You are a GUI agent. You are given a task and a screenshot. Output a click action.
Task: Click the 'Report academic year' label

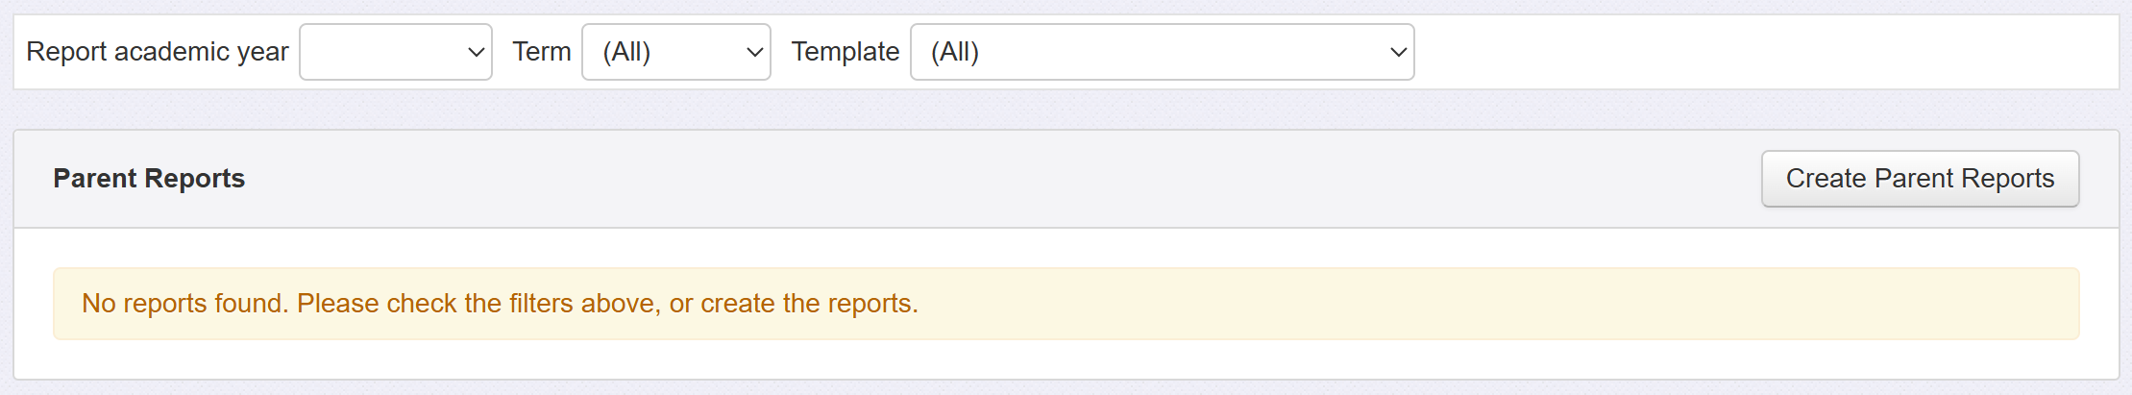click(157, 52)
